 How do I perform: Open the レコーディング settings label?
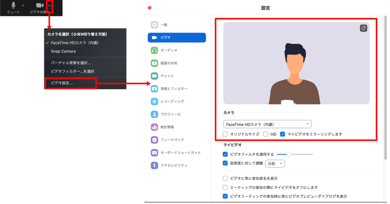click(x=172, y=101)
